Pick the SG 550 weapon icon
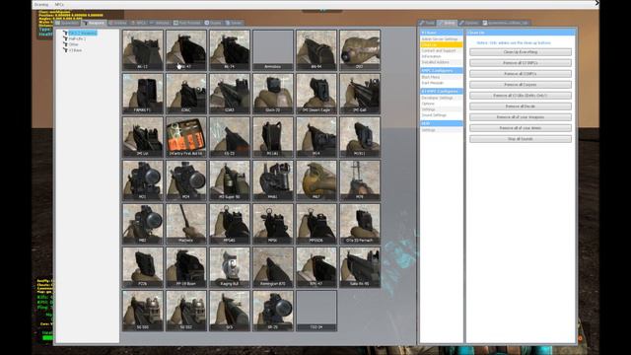This screenshot has height=355, width=631. tap(143, 312)
